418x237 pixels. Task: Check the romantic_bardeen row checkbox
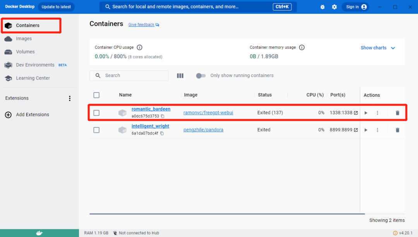(96, 113)
